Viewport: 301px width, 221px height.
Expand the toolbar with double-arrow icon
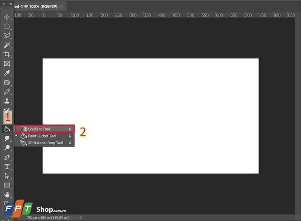tap(4, 4)
